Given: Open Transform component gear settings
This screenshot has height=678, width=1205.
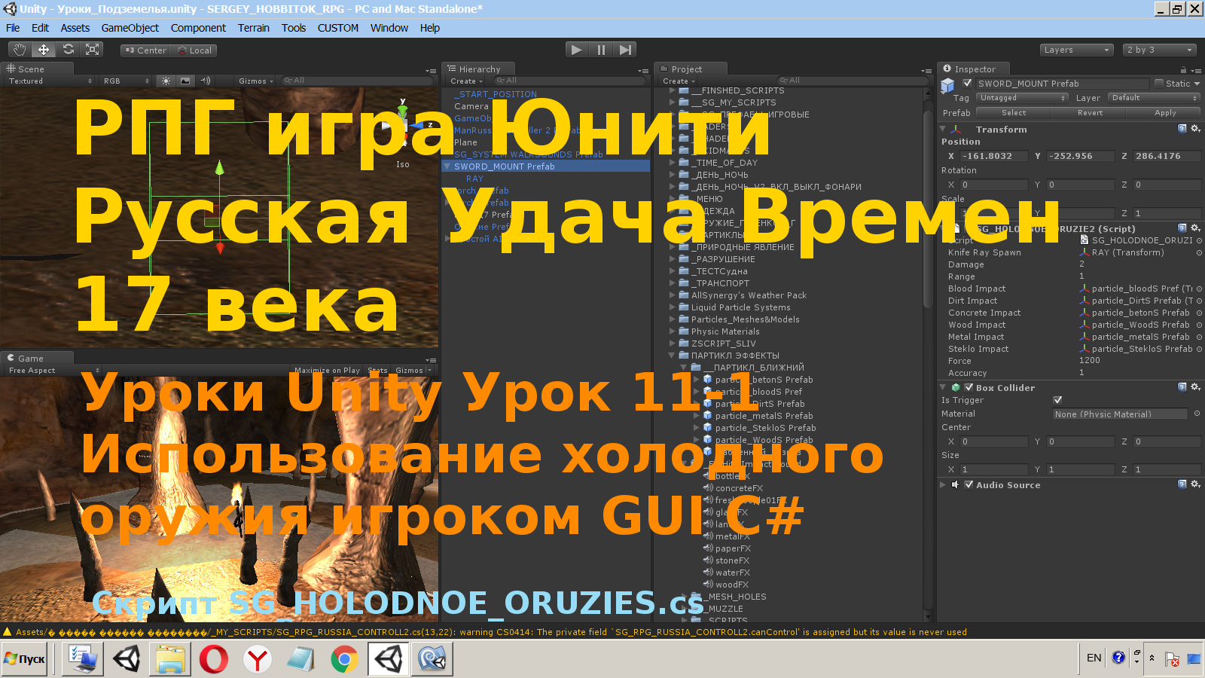Looking at the screenshot, I should (x=1195, y=129).
